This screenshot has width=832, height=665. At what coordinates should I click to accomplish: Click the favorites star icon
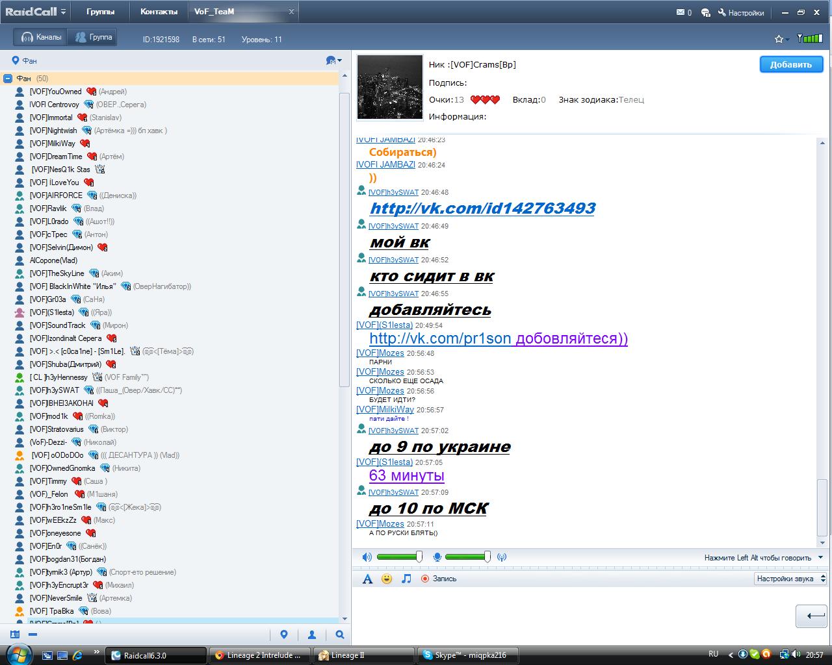click(779, 39)
